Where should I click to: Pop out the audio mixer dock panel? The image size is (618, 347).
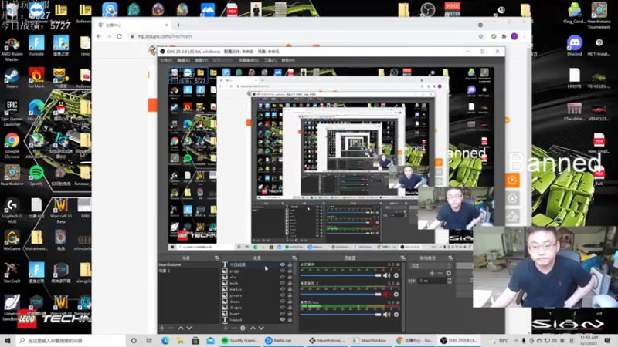(x=402, y=258)
